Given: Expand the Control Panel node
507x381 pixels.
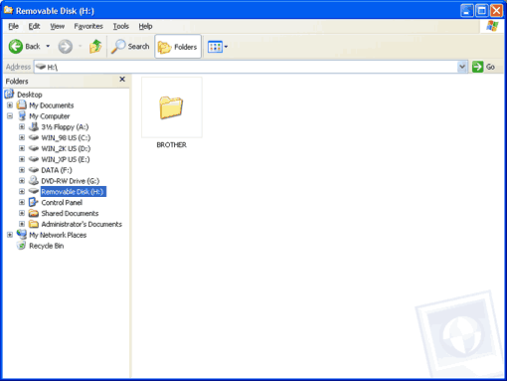Looking at the screenshot, I should pos(22,202).
